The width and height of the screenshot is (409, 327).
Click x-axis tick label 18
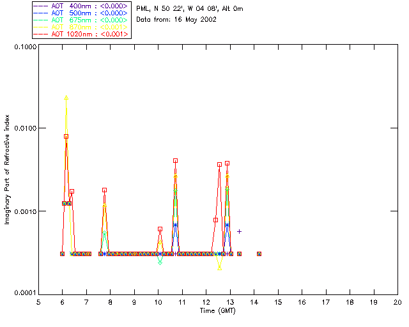coord(350,303)
